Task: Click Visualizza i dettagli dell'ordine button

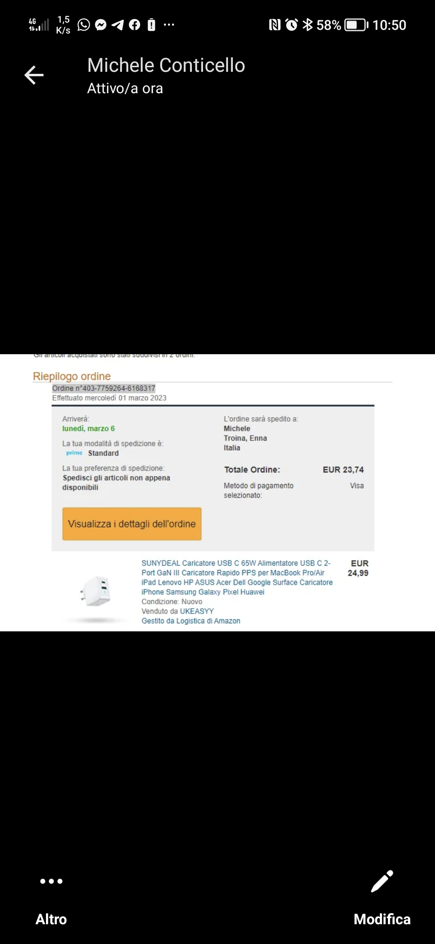Action: [x=132, y=524]
